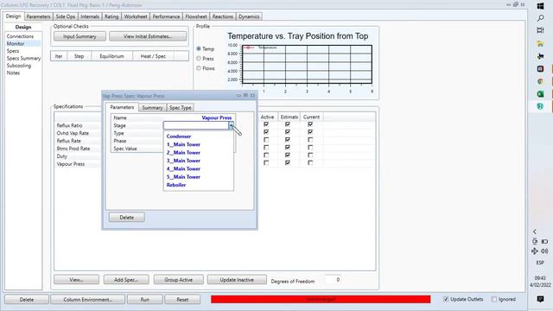Open the Reactions tab
The height and width of the screenshot is (311, 553).
coord(223,16)
